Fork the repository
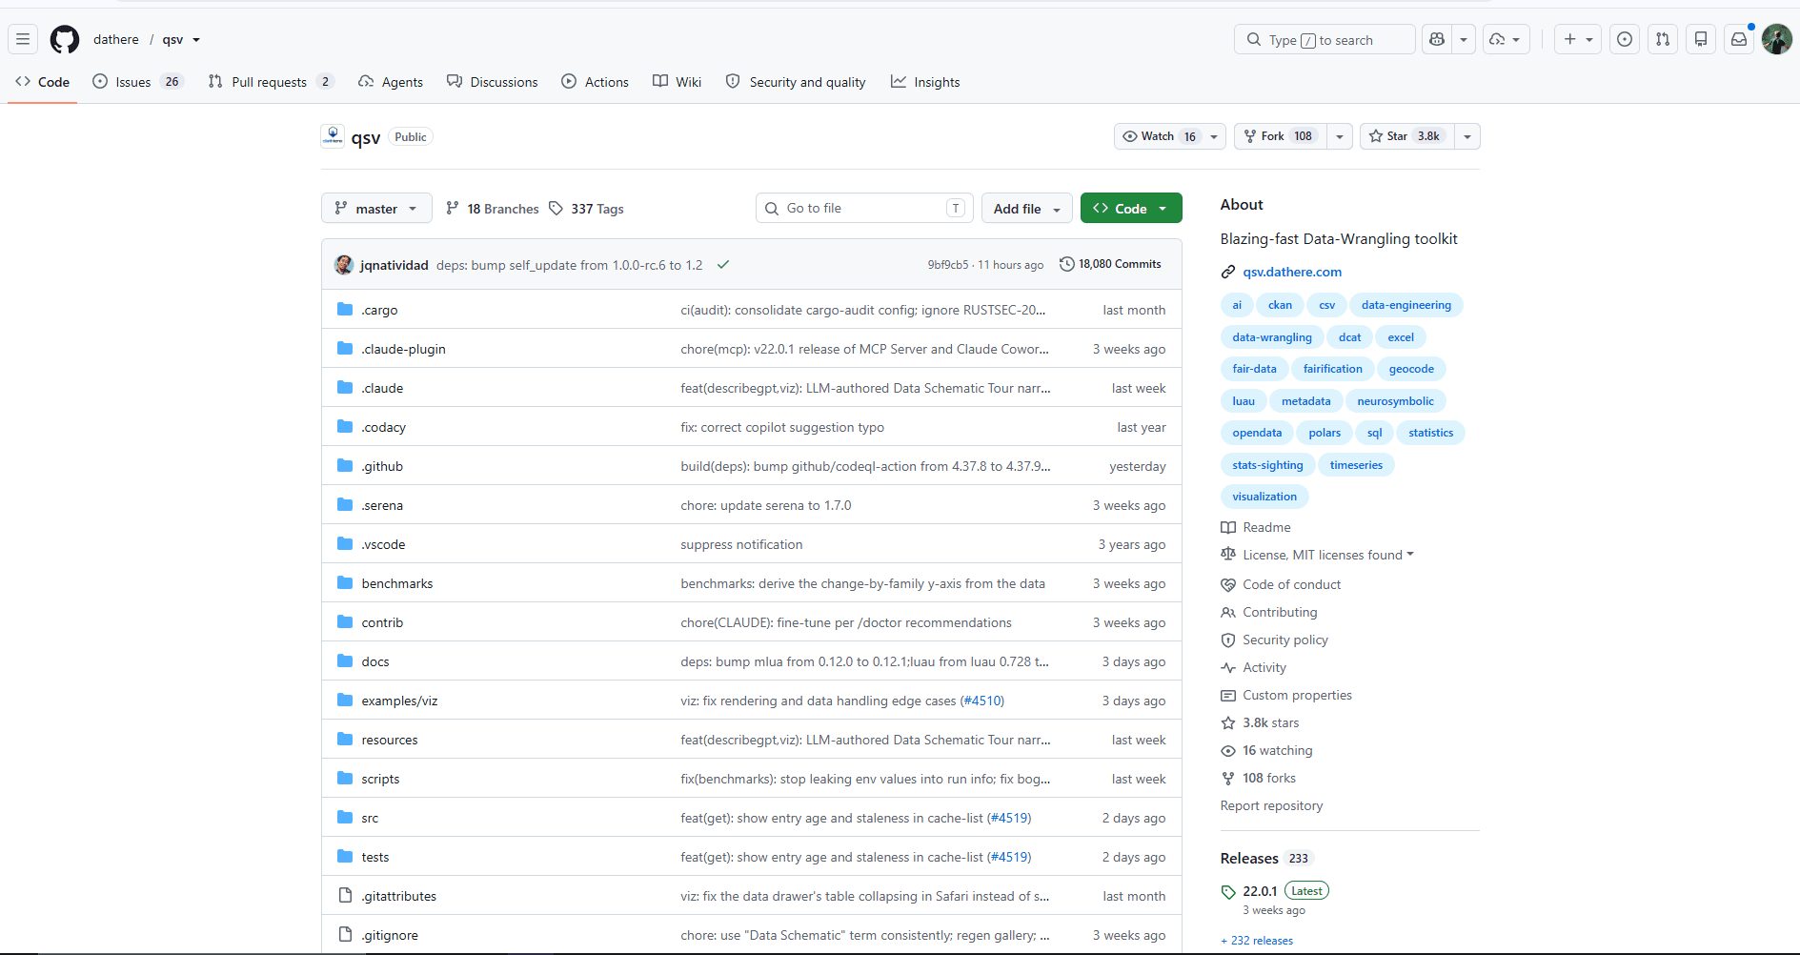 tap(1282, 136)
